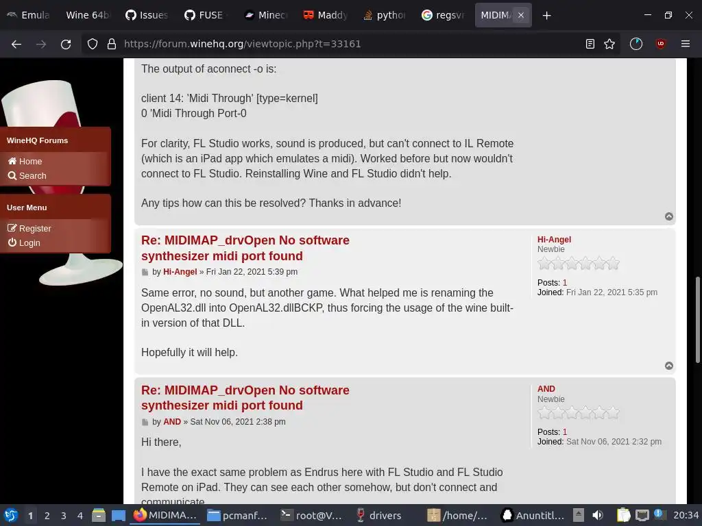Open the root@V terminal taskbar window
The height and width of the screenshot is (526, 702).
tap(312, 515)
